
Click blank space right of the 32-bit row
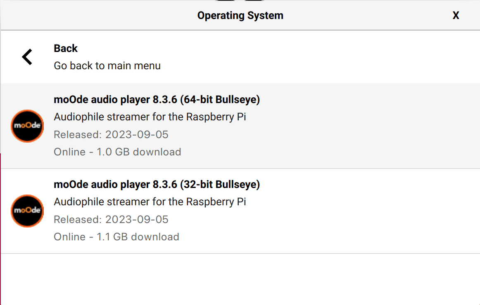coord(367,211)
